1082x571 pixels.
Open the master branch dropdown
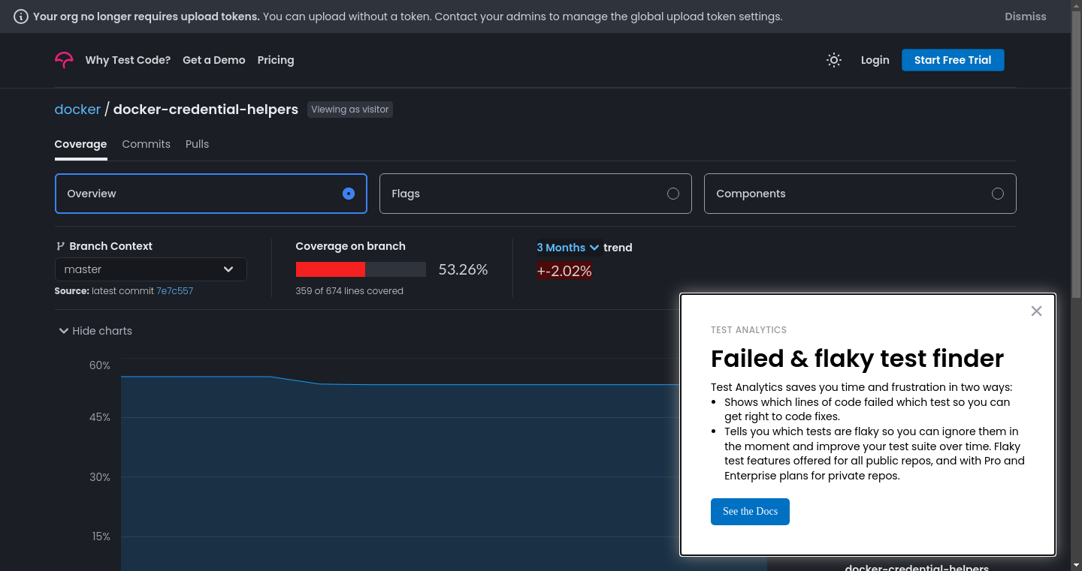click(x=151, y=269)
